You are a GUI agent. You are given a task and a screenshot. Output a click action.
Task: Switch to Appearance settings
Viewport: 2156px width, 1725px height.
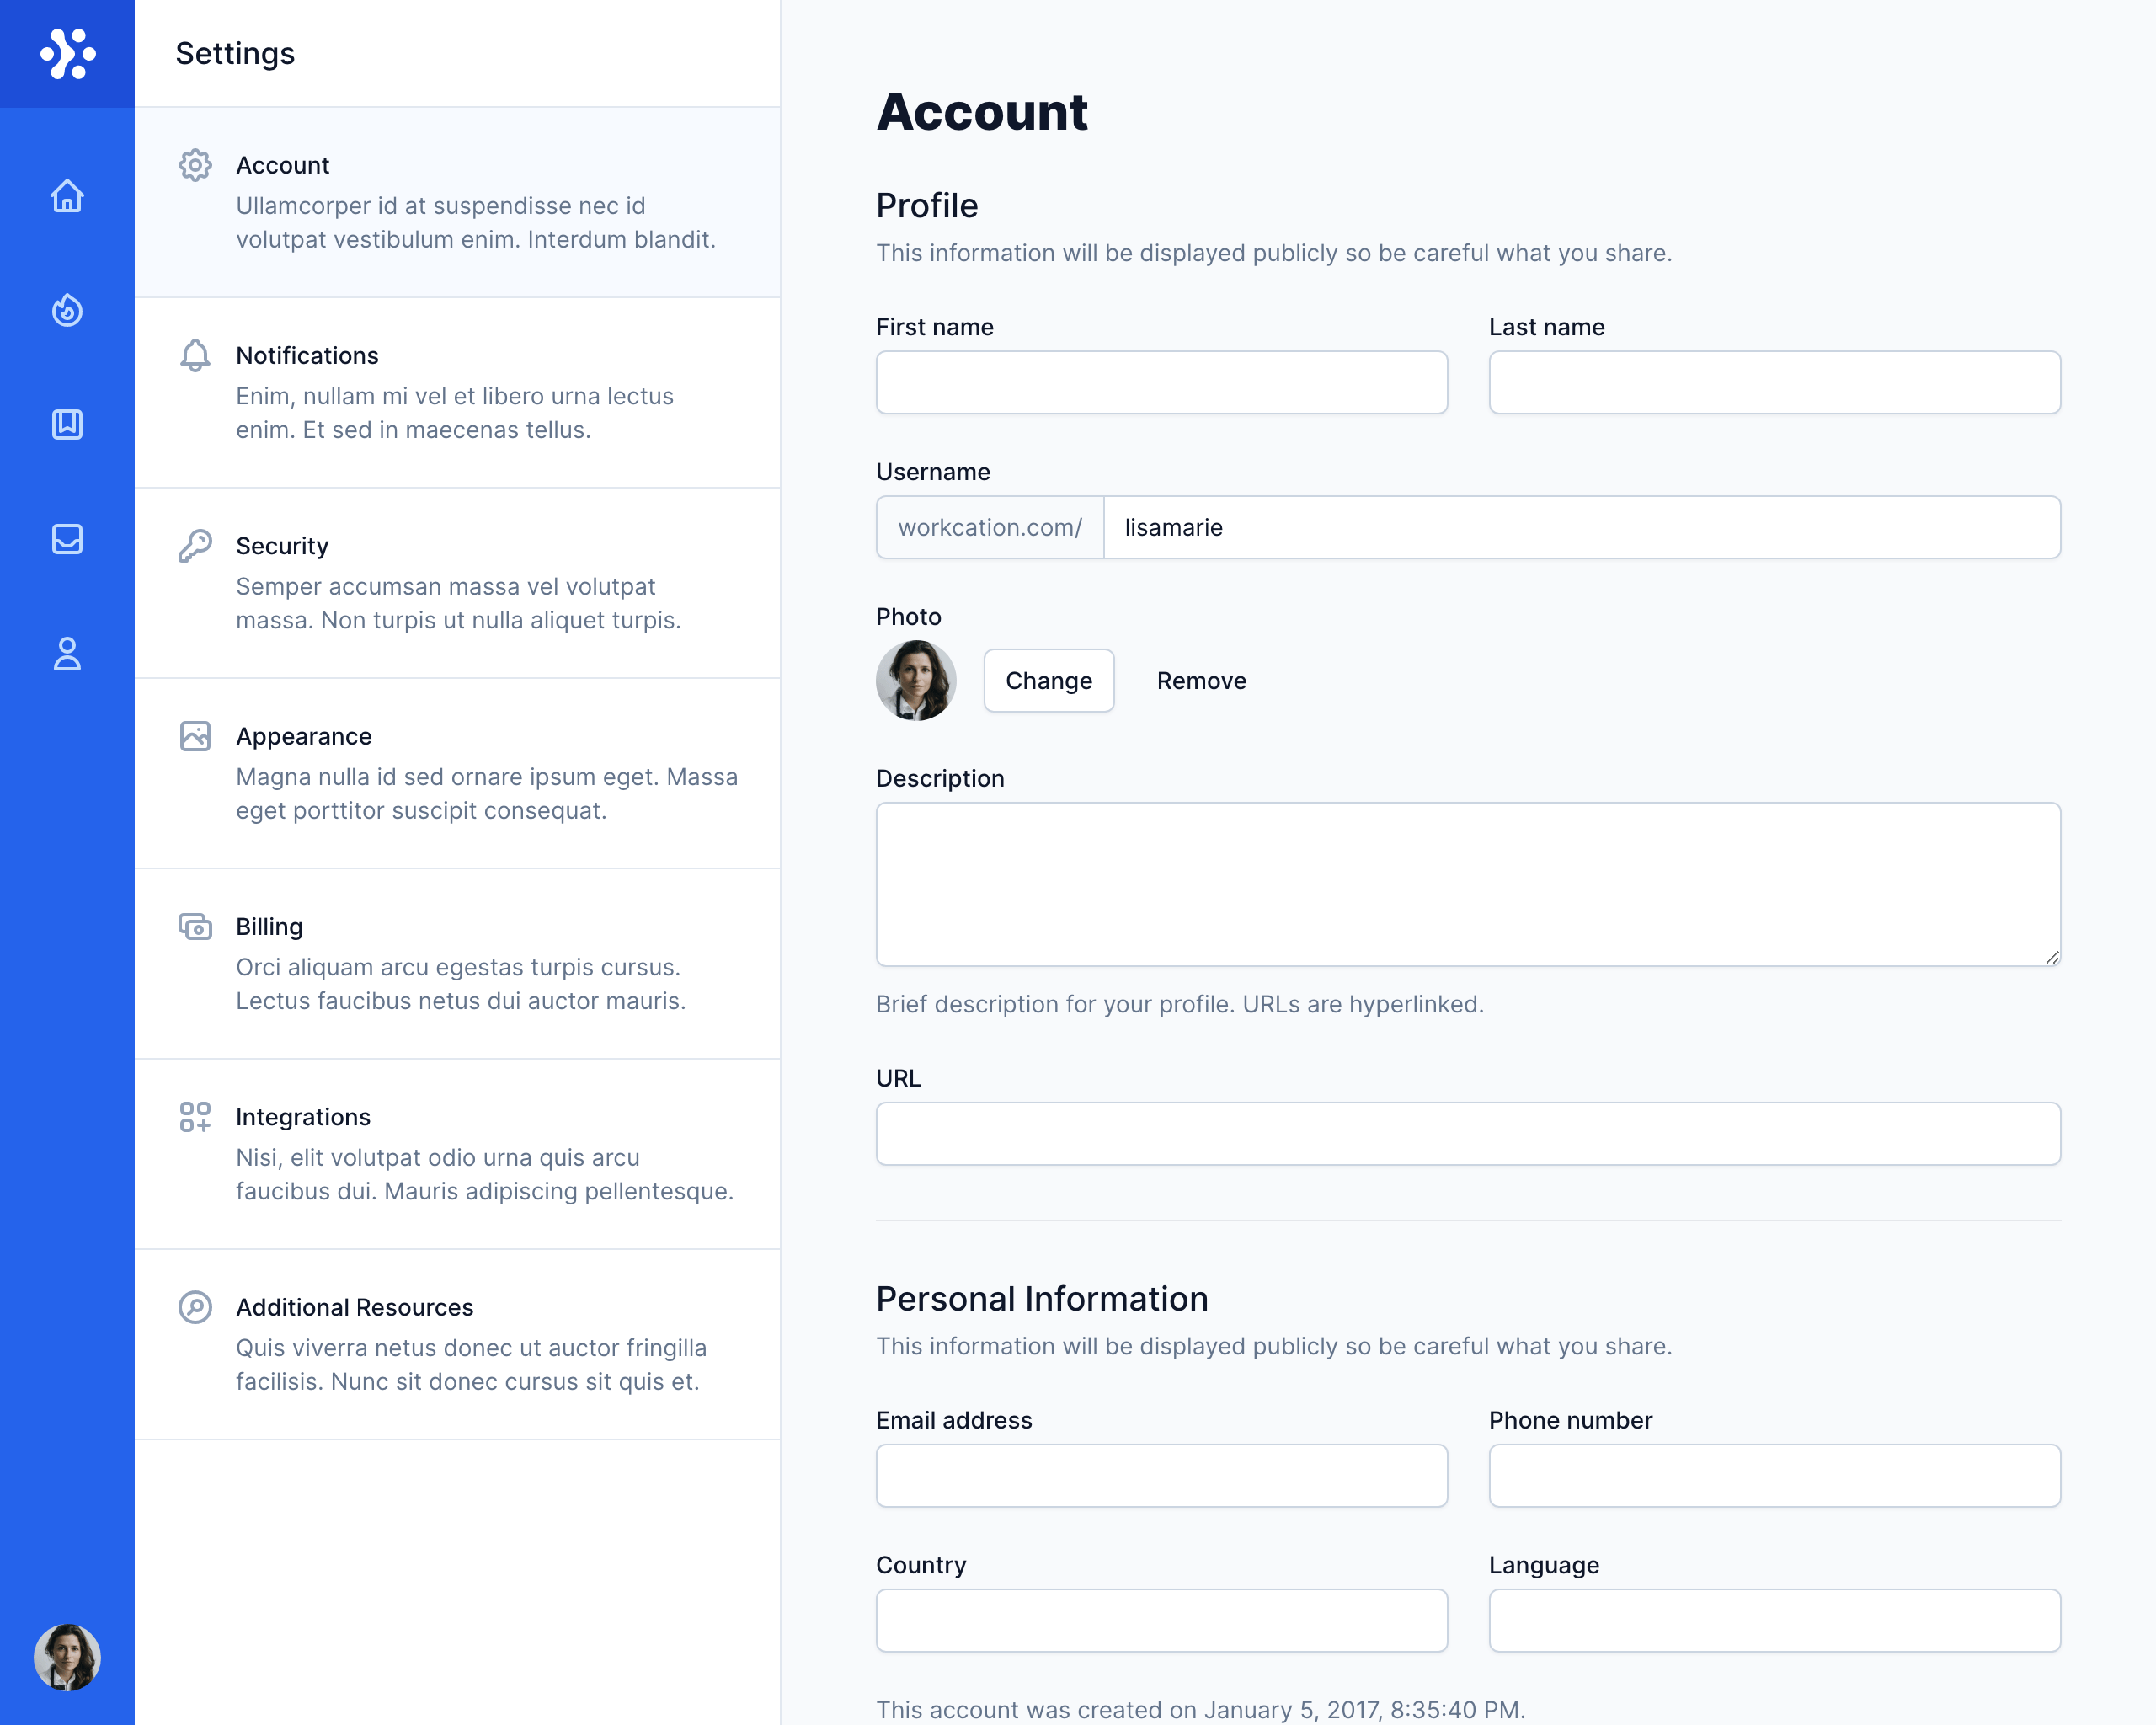click(457, 772)
